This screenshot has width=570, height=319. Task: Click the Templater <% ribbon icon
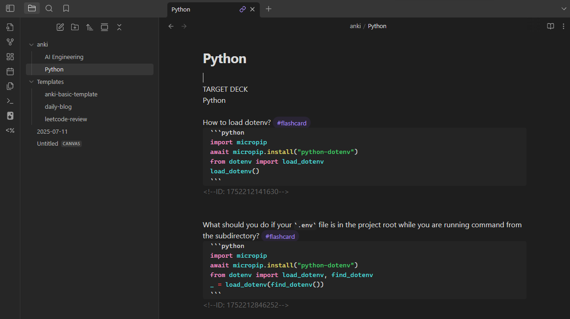[10, 130]
